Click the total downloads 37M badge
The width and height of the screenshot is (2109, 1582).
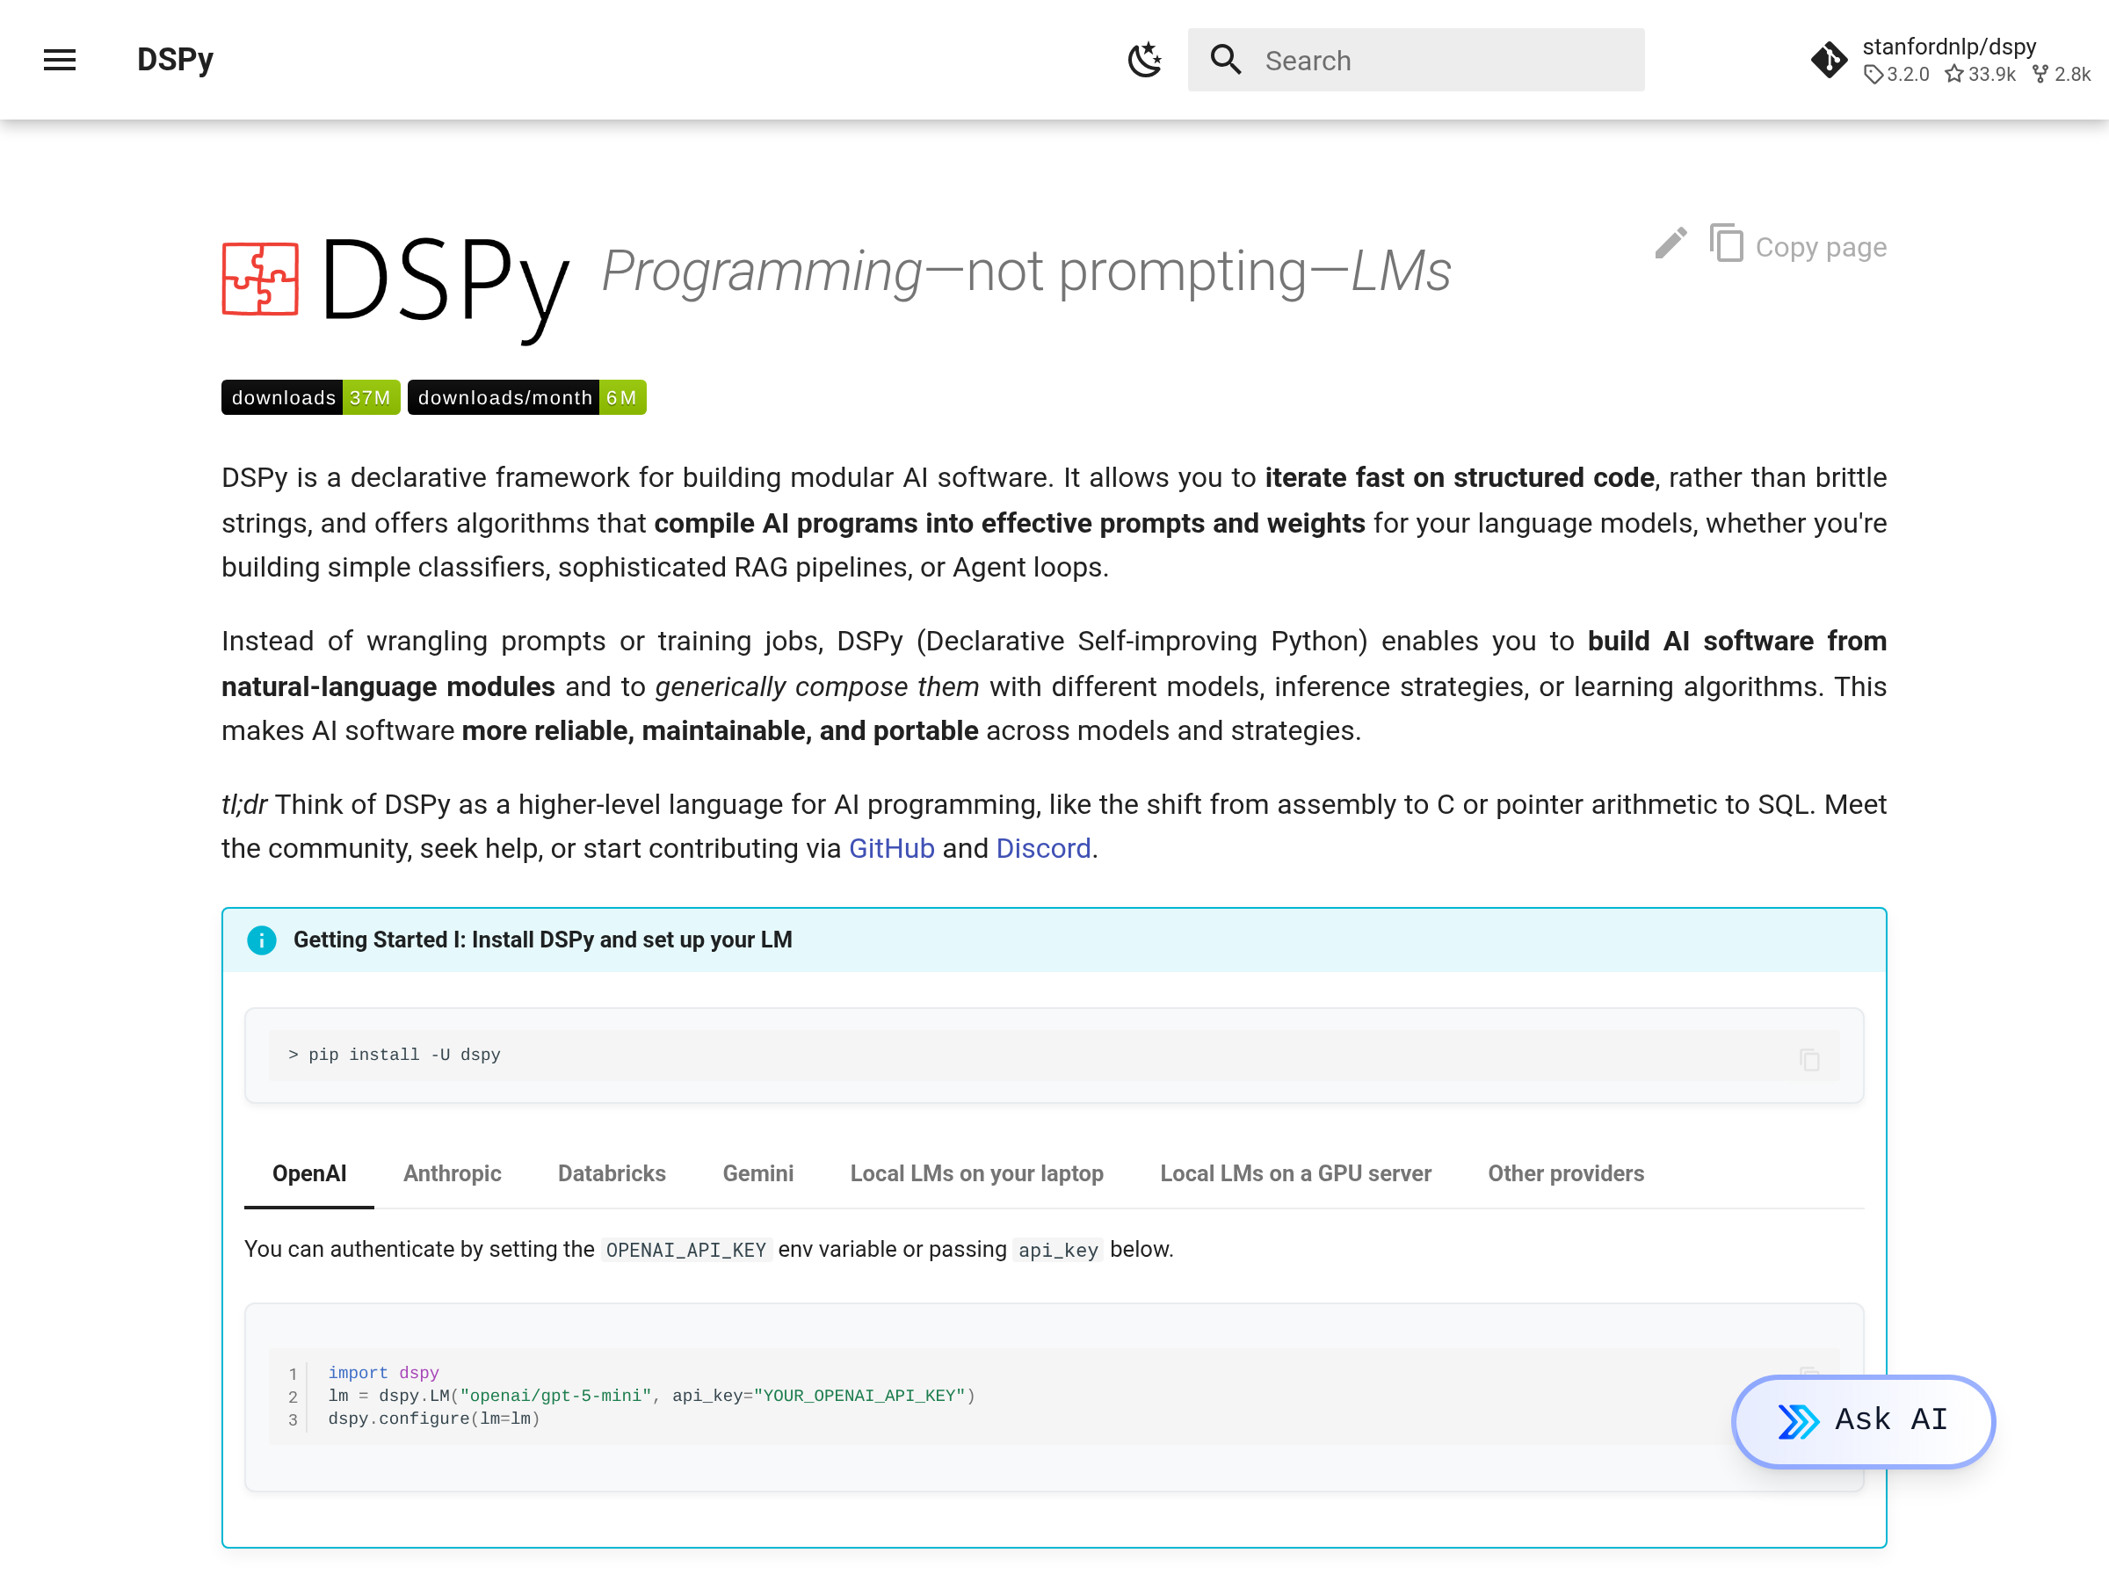311,397
